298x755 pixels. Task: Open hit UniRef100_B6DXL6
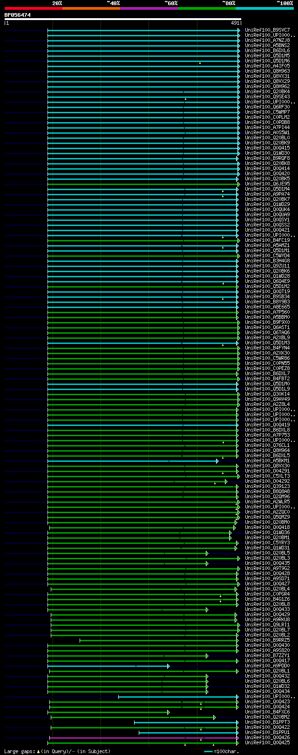click(x=267, y=51)
